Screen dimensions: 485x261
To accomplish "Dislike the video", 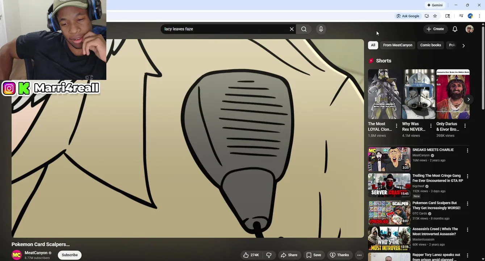I will [x=269, y=255].
